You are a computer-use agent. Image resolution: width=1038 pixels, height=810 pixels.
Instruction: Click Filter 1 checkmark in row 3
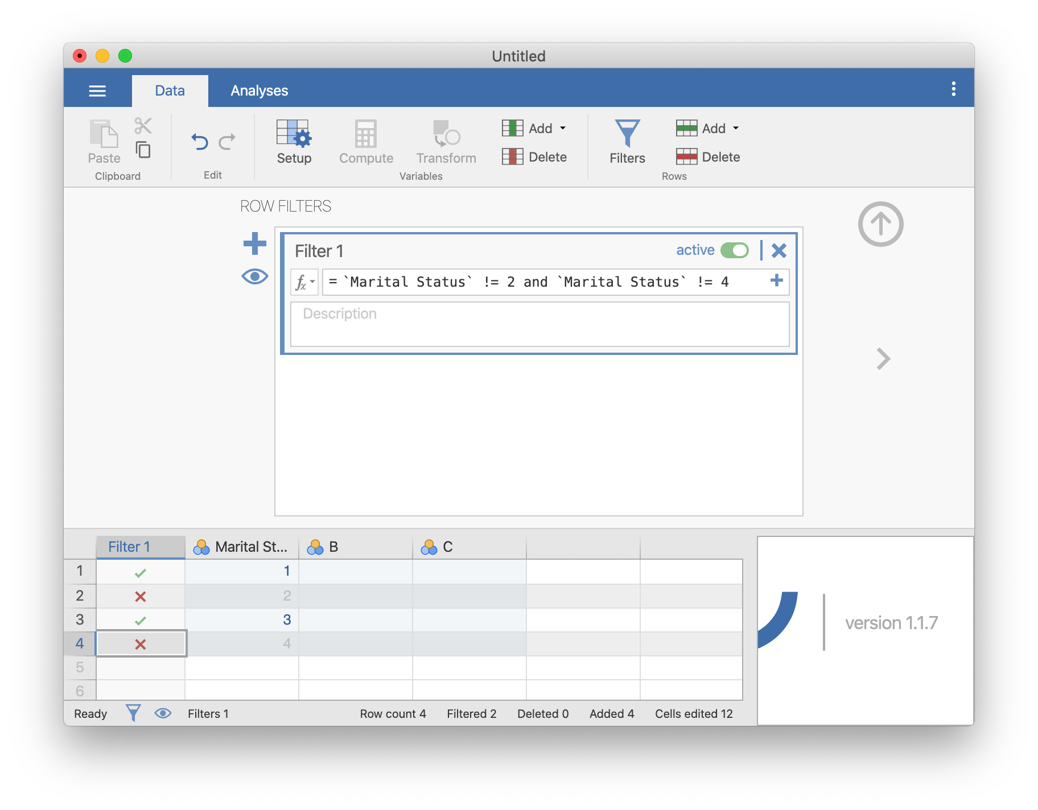pyautogui.click(x=140, y=621)
